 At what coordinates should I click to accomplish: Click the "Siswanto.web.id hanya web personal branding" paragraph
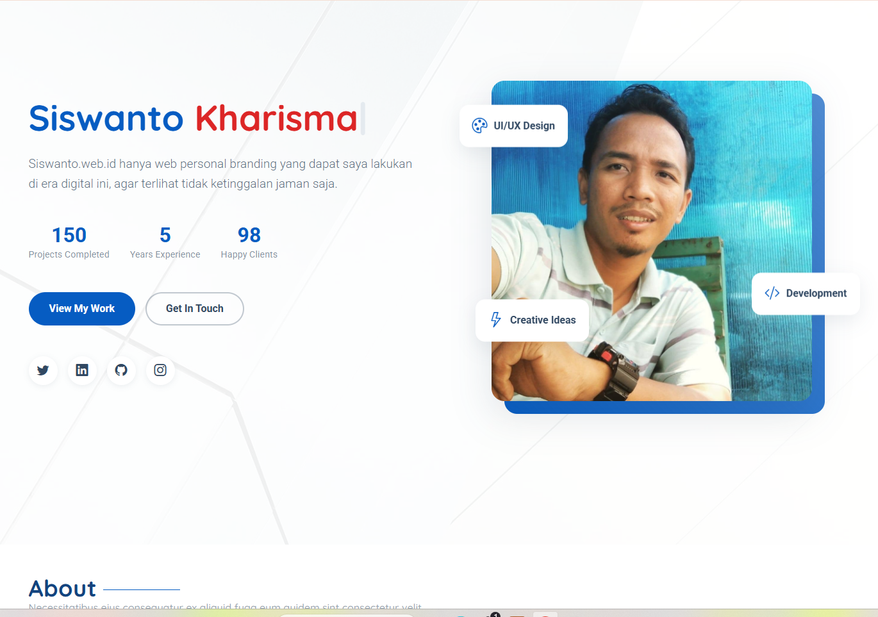(220, 174)
